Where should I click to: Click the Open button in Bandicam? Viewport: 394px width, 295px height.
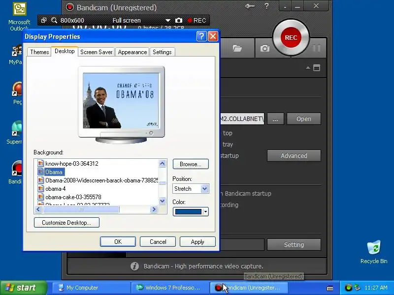(x=303, y=118)
